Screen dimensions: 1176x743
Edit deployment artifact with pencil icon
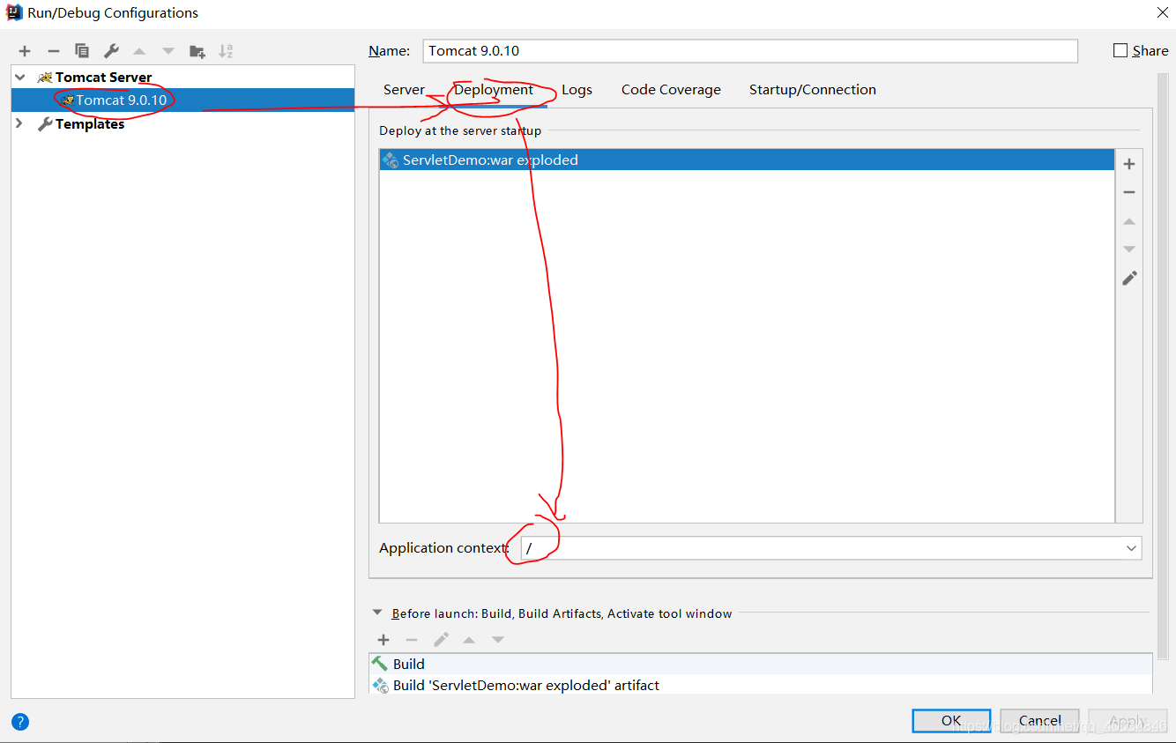1129,278
